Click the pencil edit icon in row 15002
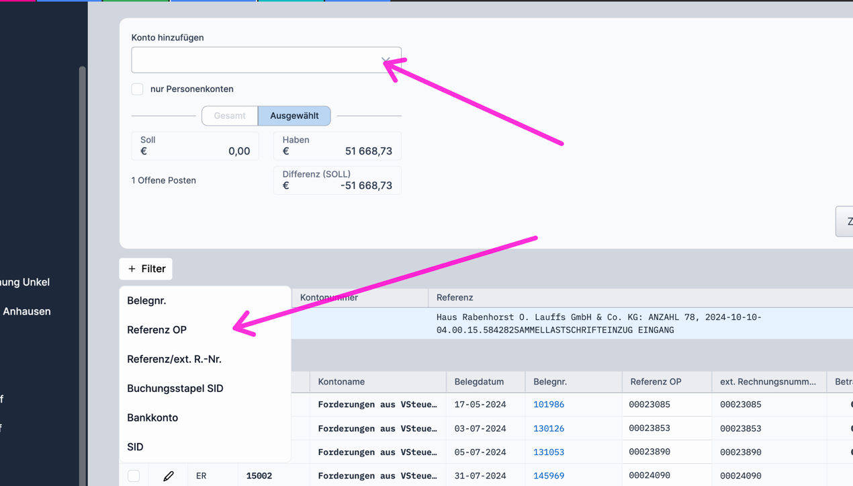This screenshot has width=853, height=486. (x=169, y=476)
